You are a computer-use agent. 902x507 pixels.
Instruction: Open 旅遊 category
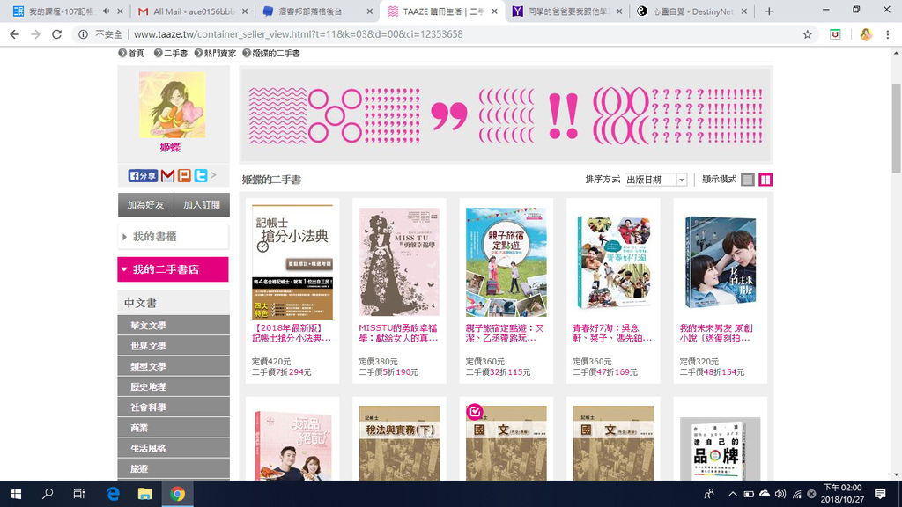coord(174,468)
